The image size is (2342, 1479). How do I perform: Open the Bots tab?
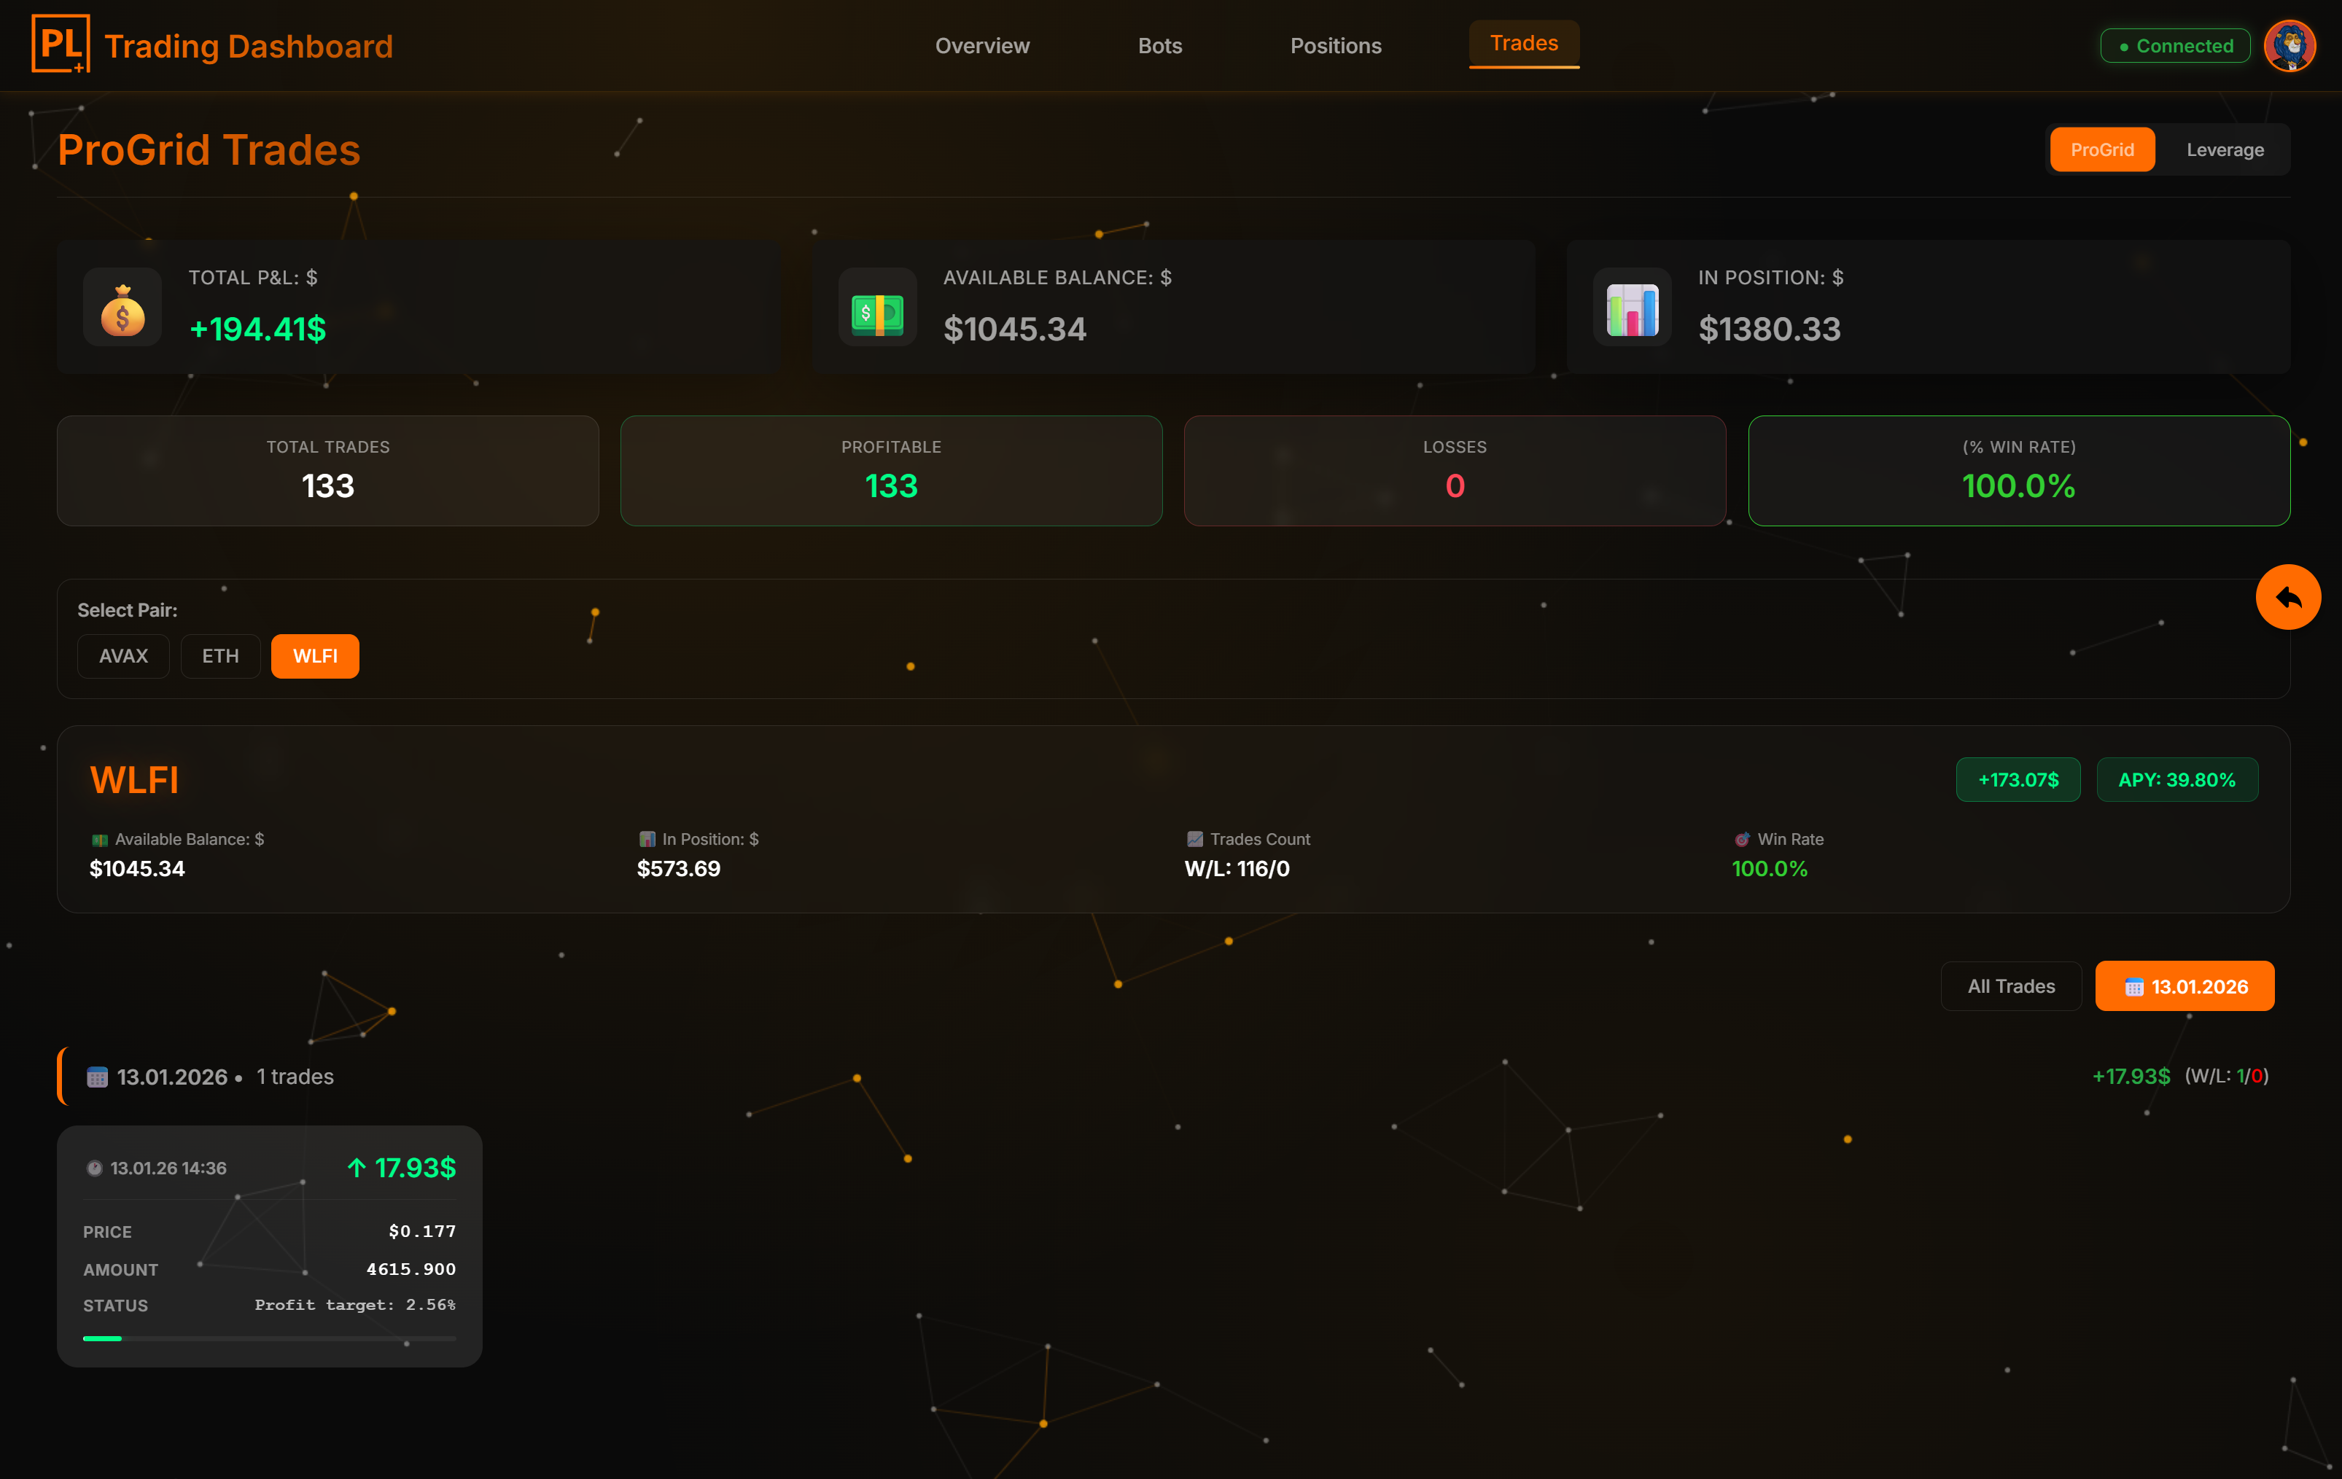[1159, 46]
